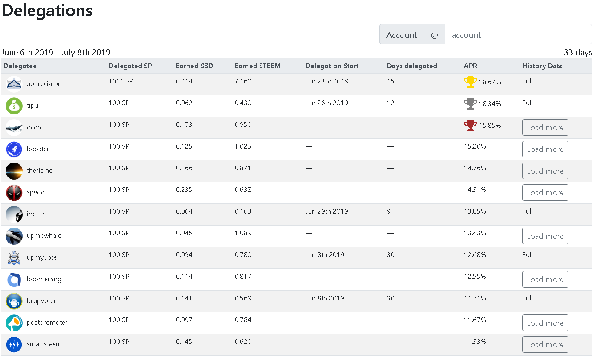Click the Delegated SP column header
The width and height of the screenshot is (594, 357).
pos(130,66)
